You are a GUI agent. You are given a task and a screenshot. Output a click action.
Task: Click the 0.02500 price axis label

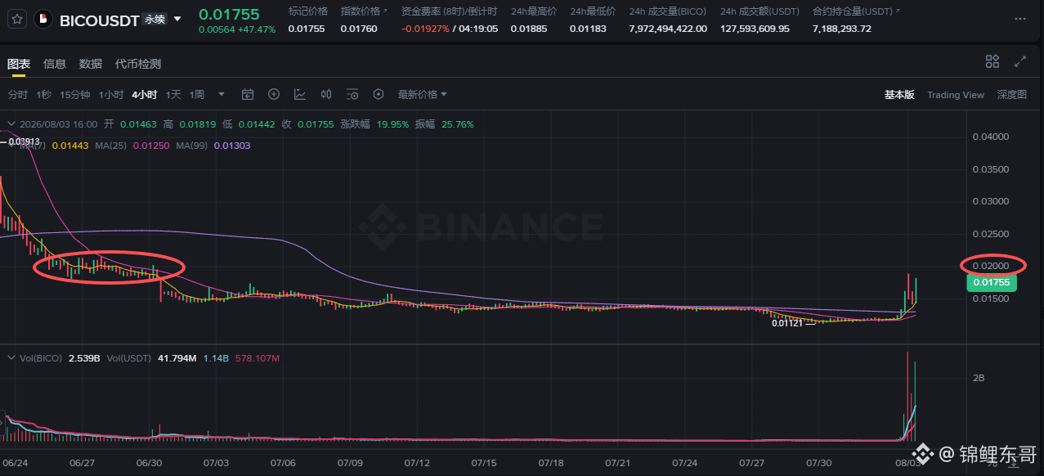pyautogui.click(x=990, y=234)
